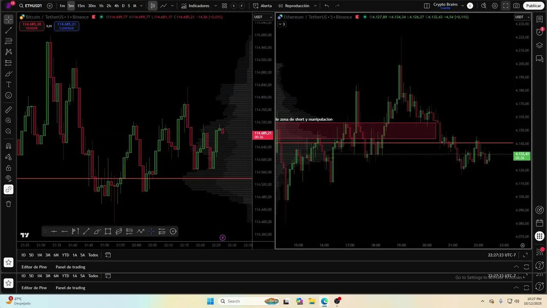Open the Windows Start menu
The height and width of the screenshot is (308, 547).
tap(210, 301)
